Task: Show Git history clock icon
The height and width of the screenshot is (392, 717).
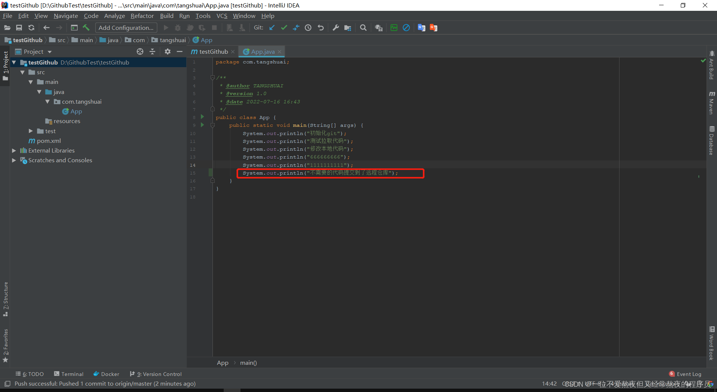Action: pos(308,28)
